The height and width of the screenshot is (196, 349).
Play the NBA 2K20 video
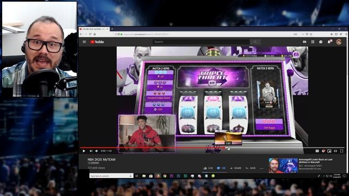coord(84,151)
